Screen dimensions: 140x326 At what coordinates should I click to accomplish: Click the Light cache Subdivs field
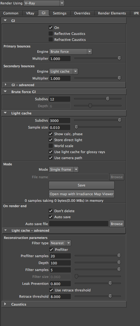pos(60,120)
